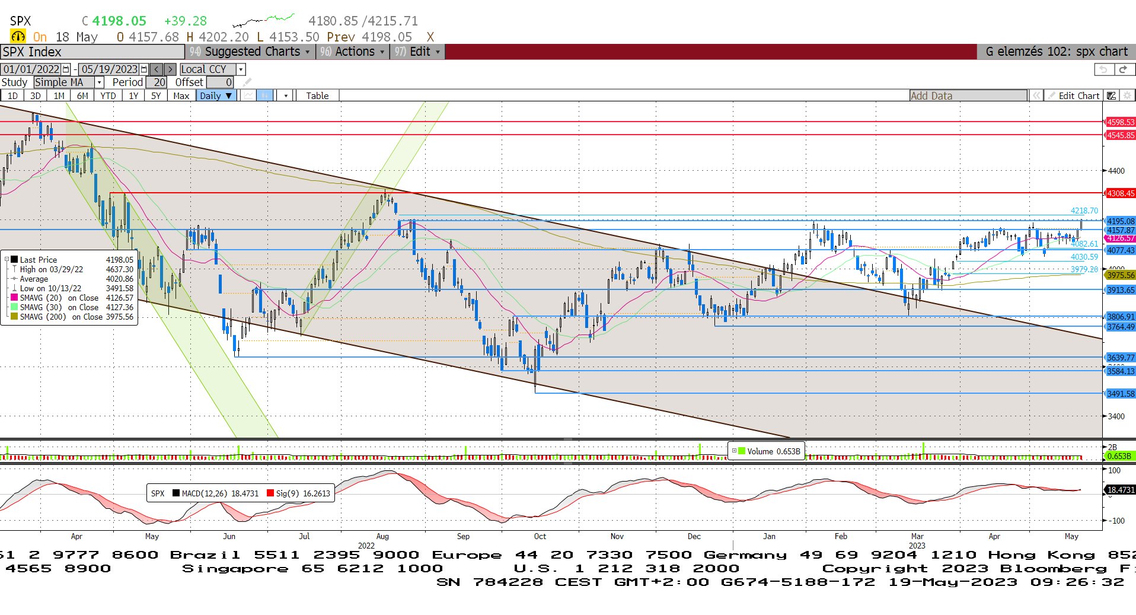
Task: Click the 3913.65 support price label
Action: [x=1120, y=290]
